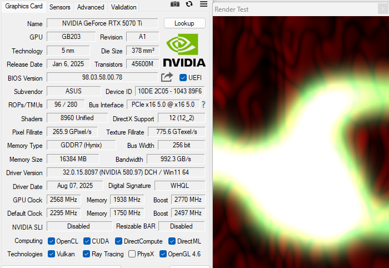This screenshot has height=268, width=389.
Task: Click the Shaders field 8960 Unified
Action: click(x=77, y=118)
